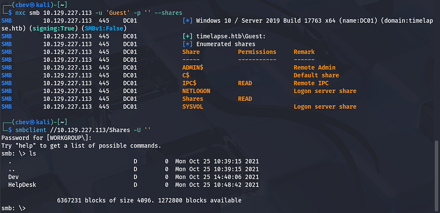Select the C$ share name

[185, 75]
